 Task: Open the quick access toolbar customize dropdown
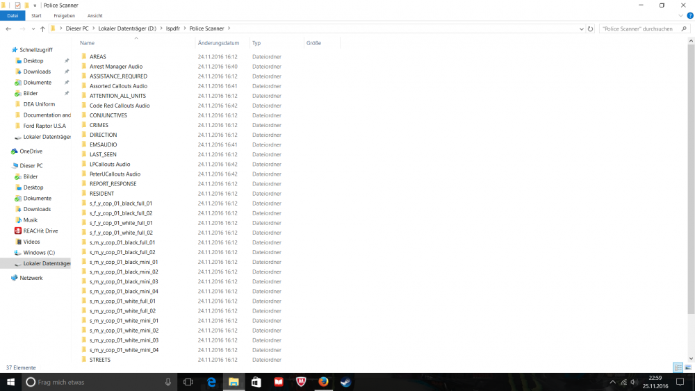(35, 6)
